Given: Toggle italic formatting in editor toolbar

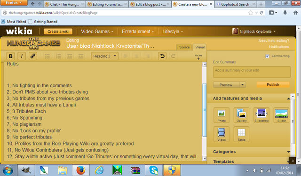Looking at the screenshot, I should (x=22, y=56).
